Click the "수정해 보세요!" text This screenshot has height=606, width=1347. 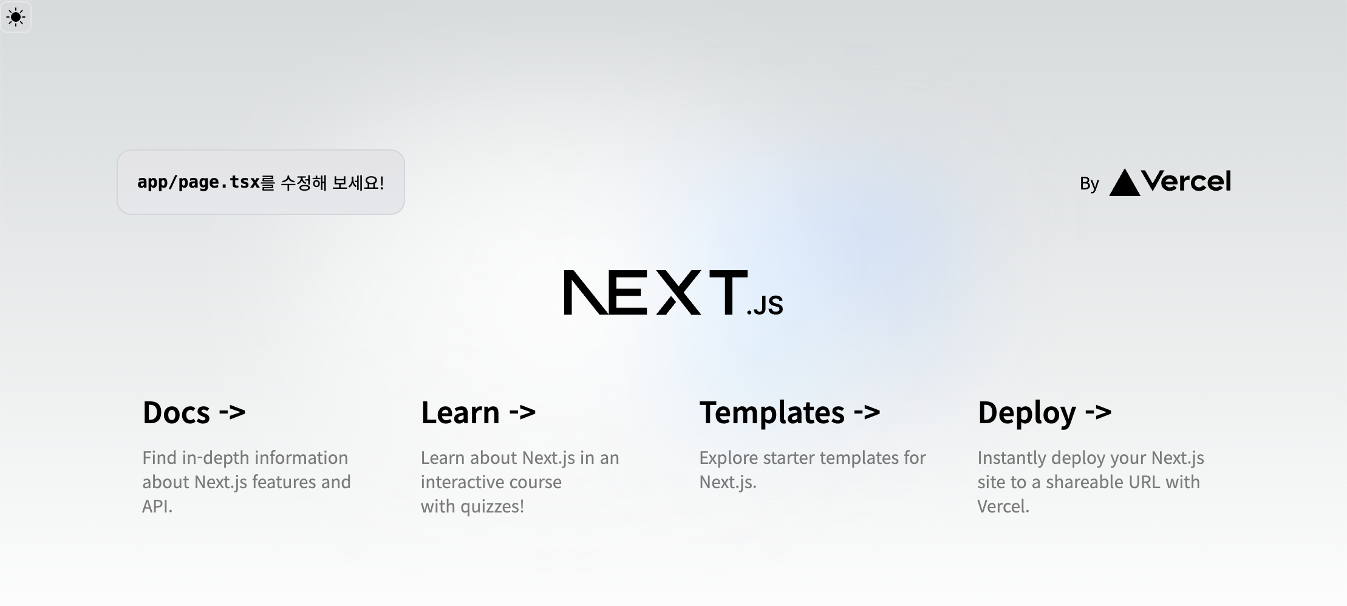[x=332, y=182]
